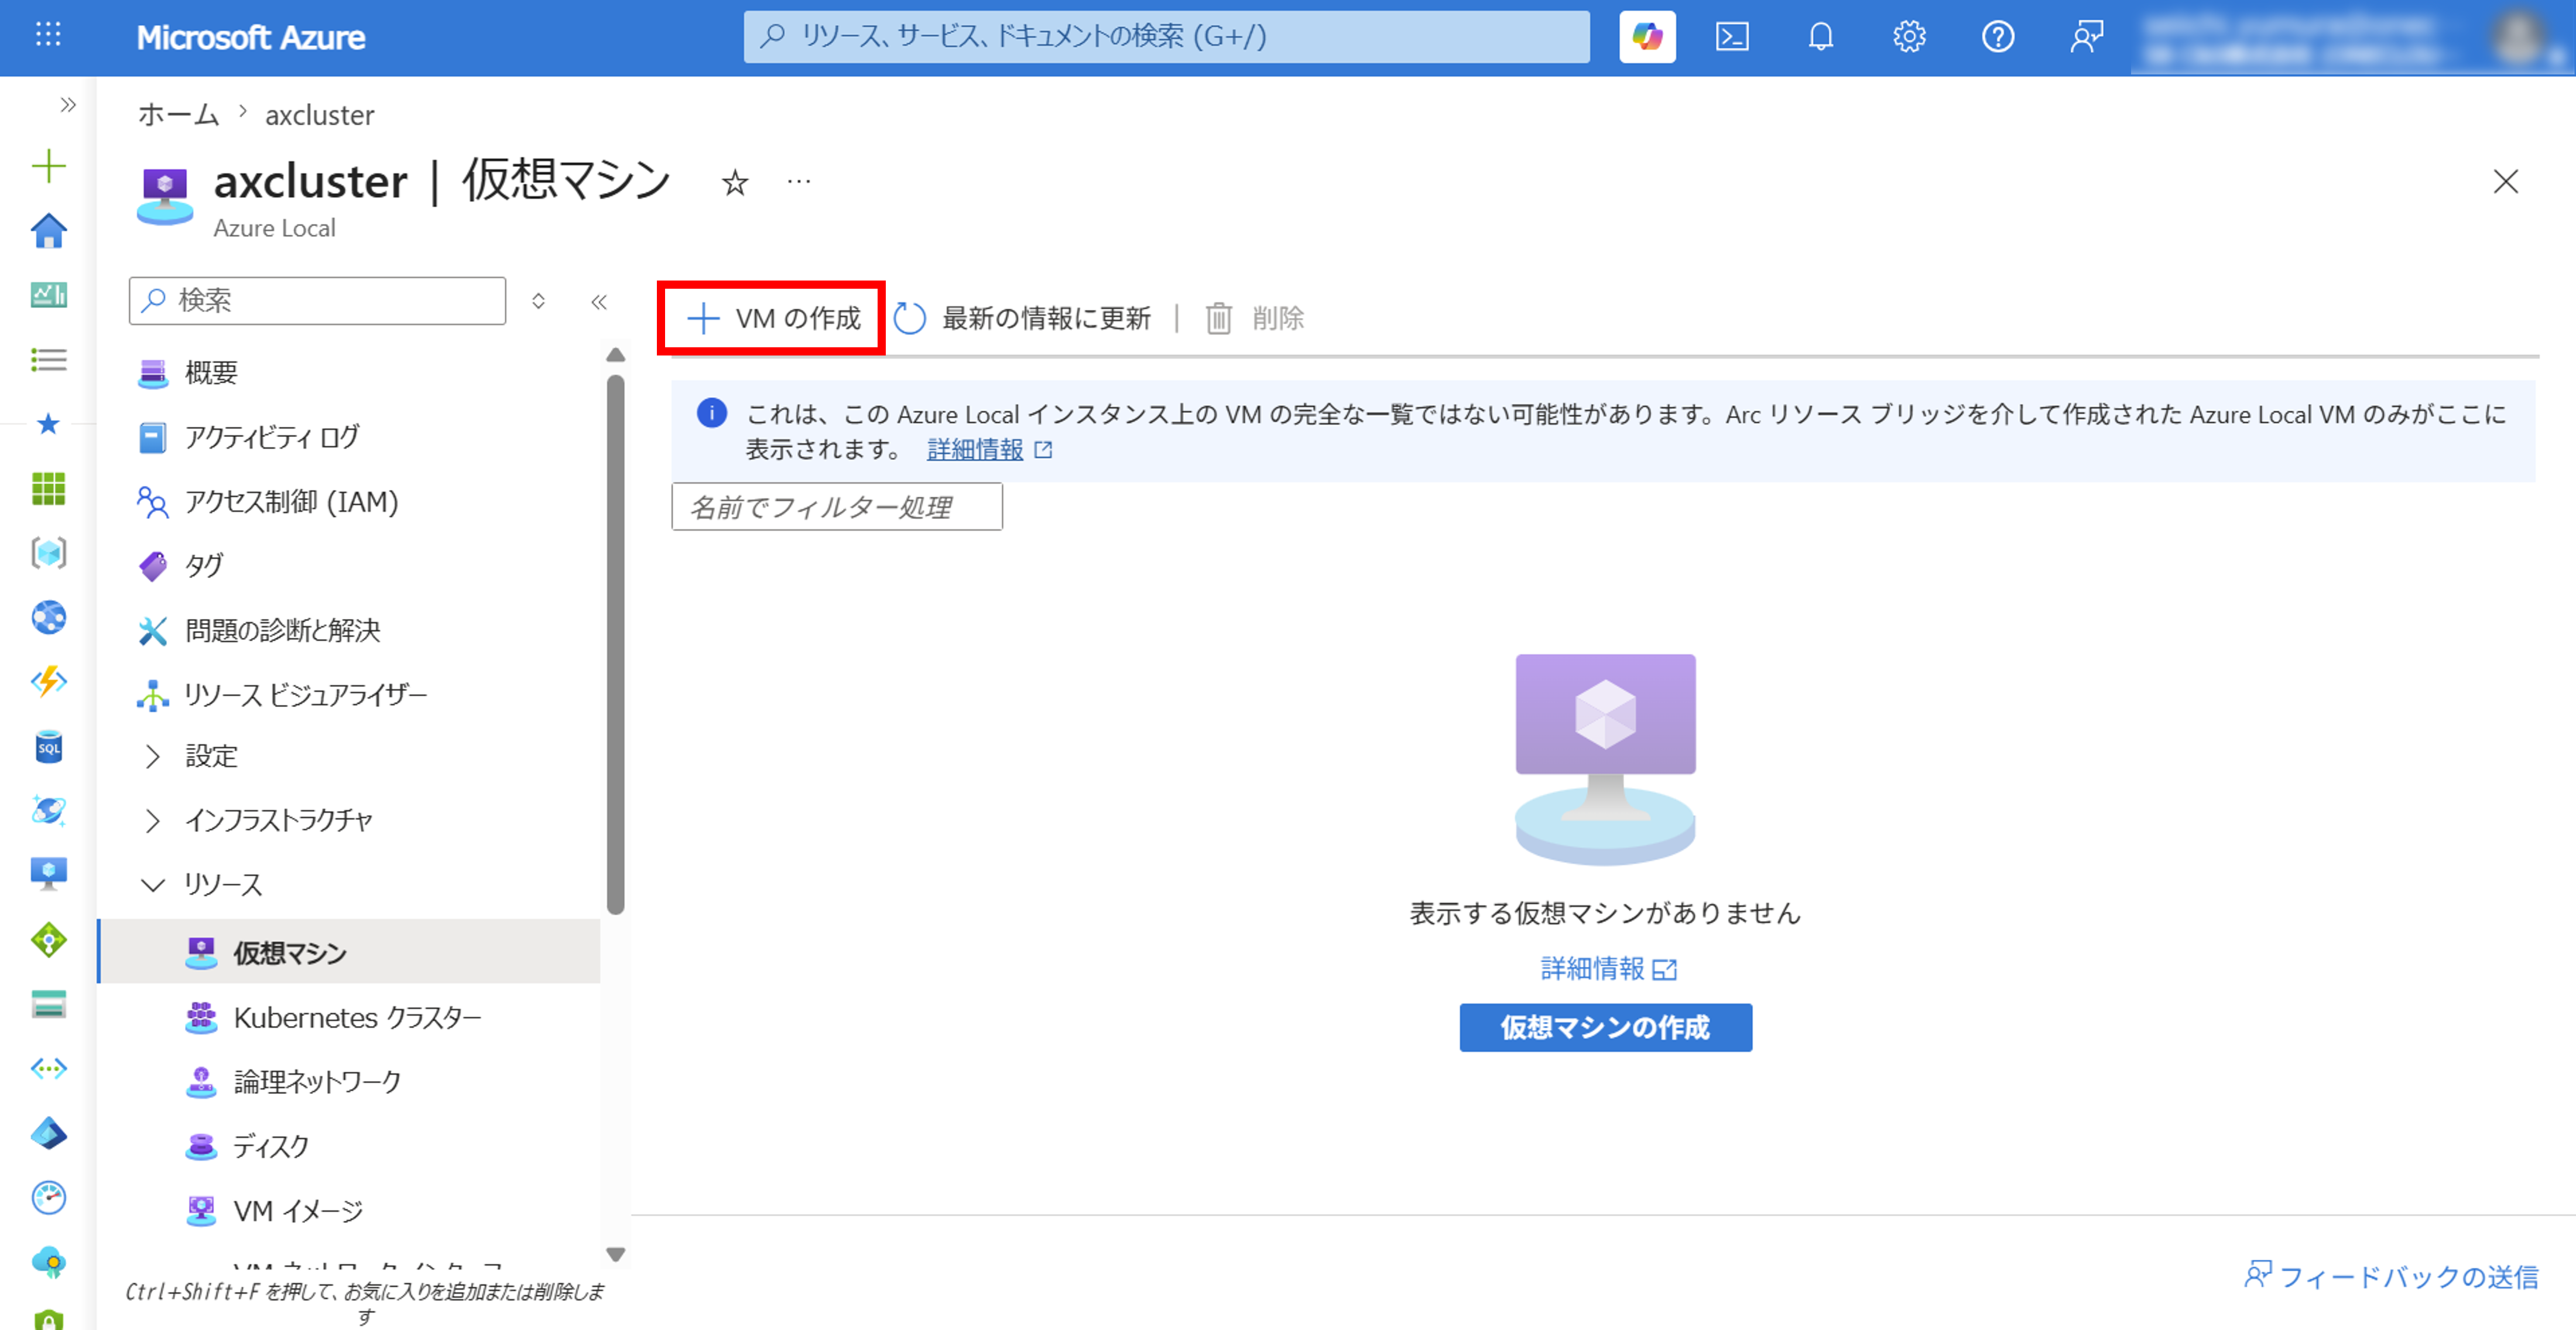Expand the left portal sidebar
Image resolution: width=2576 pixels, height=1330 pixels.
pyautogui.click(x=67, y=105)
